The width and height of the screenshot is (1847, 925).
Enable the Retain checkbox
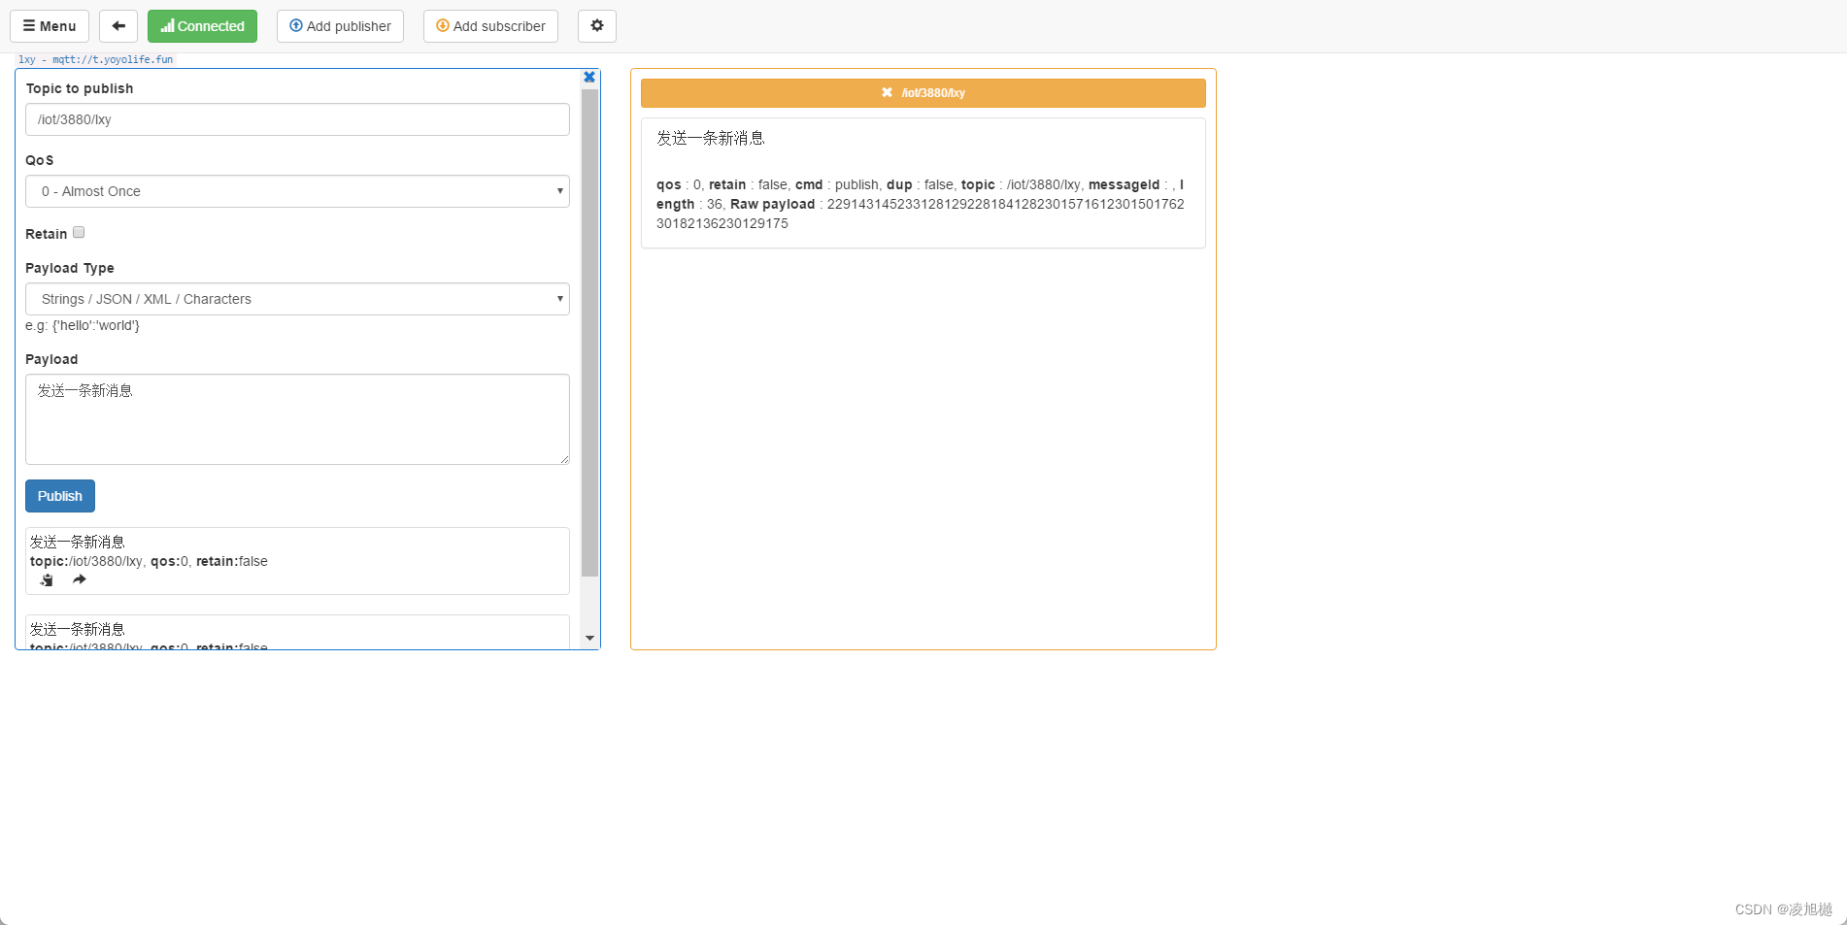79,232
